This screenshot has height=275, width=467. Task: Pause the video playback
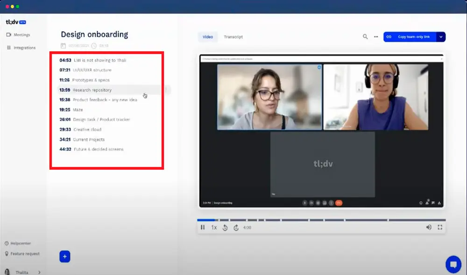[x=203, y=227]
